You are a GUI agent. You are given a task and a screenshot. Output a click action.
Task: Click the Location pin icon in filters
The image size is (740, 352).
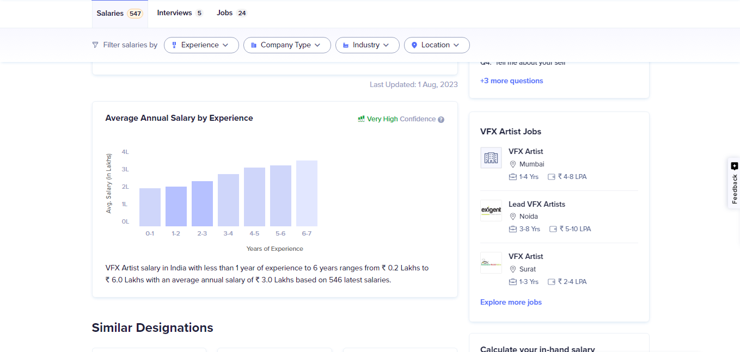414,45
